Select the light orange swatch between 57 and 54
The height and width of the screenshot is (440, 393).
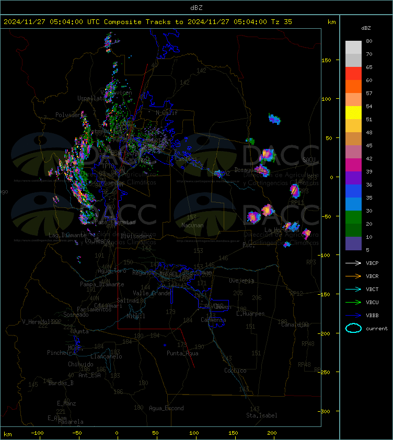[353, 99]
